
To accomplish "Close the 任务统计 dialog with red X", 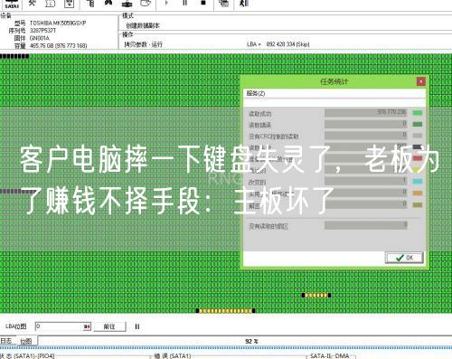I will click(421, 81).
